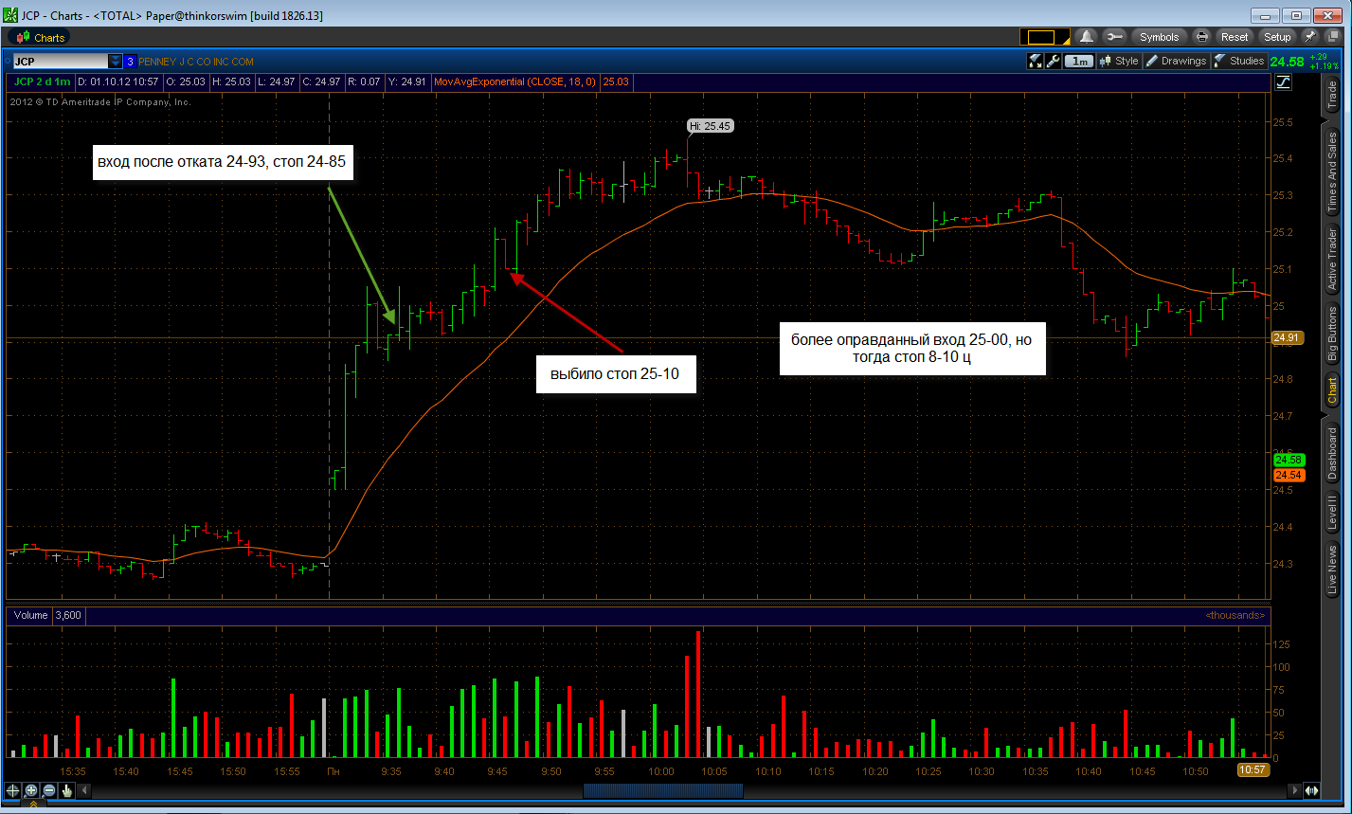1352x814 pixels.
Task: Toggle the price axis scale curve icon
Action: tap(1283, 81)
